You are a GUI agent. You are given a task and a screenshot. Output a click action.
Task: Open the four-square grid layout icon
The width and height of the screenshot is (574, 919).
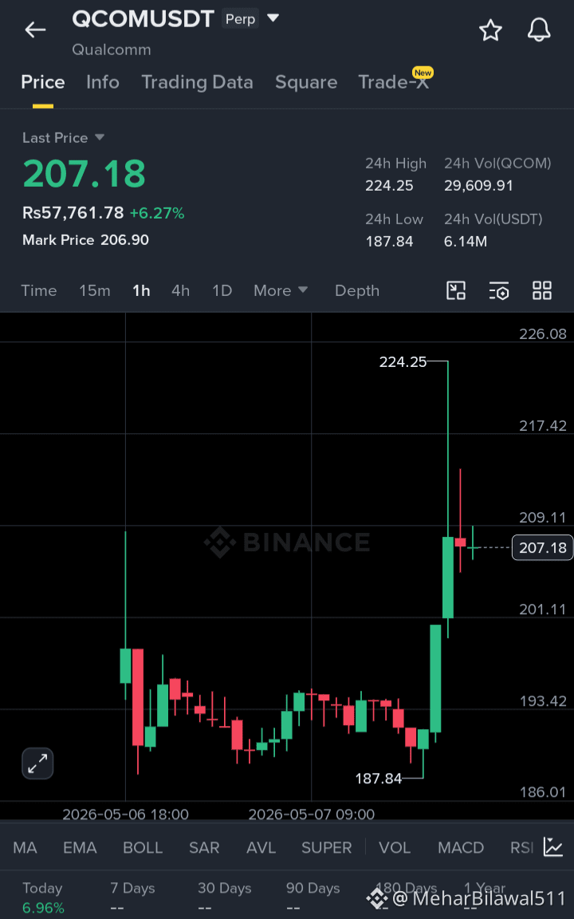pos(542,290)
